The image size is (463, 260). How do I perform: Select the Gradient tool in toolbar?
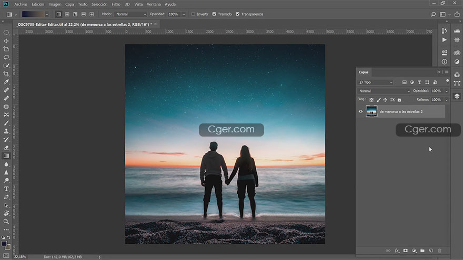point(6,156)
